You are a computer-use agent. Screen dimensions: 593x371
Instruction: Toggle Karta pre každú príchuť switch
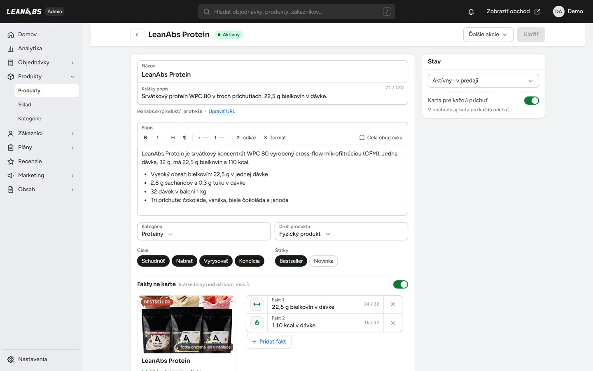point(532,101)
